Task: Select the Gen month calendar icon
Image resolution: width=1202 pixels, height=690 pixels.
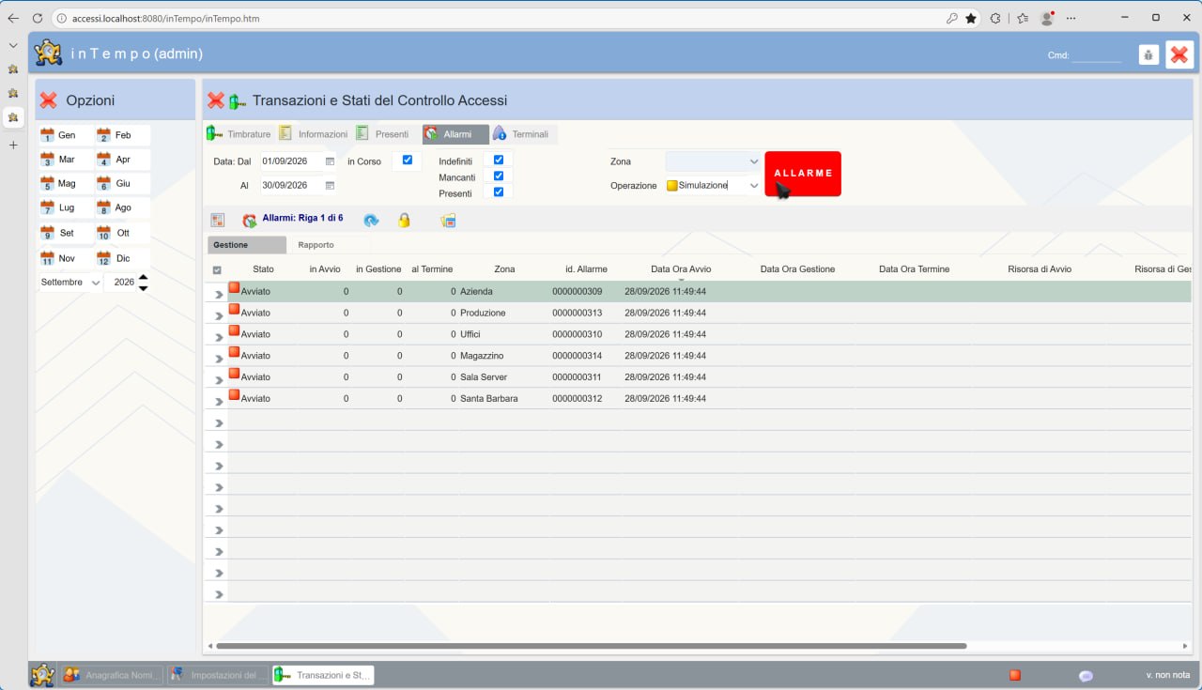Action: pos(47,135)
